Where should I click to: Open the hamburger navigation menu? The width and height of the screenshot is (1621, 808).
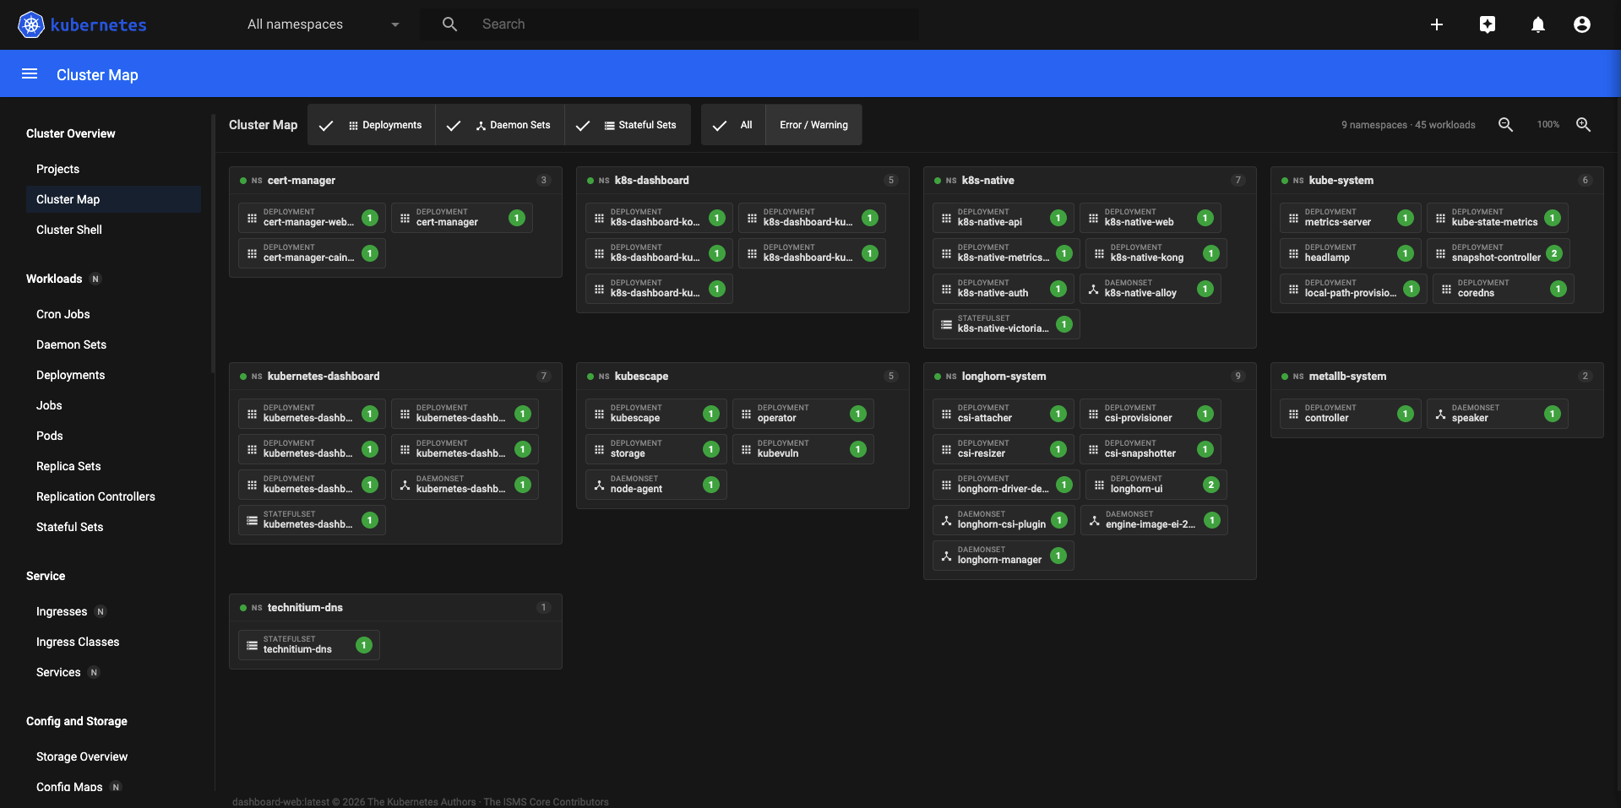point(30,74)
